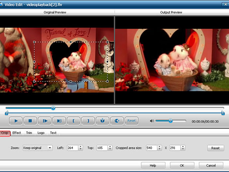229x172 pixels.
Task: Click the top-left crop handle
Action: point(34,42)
